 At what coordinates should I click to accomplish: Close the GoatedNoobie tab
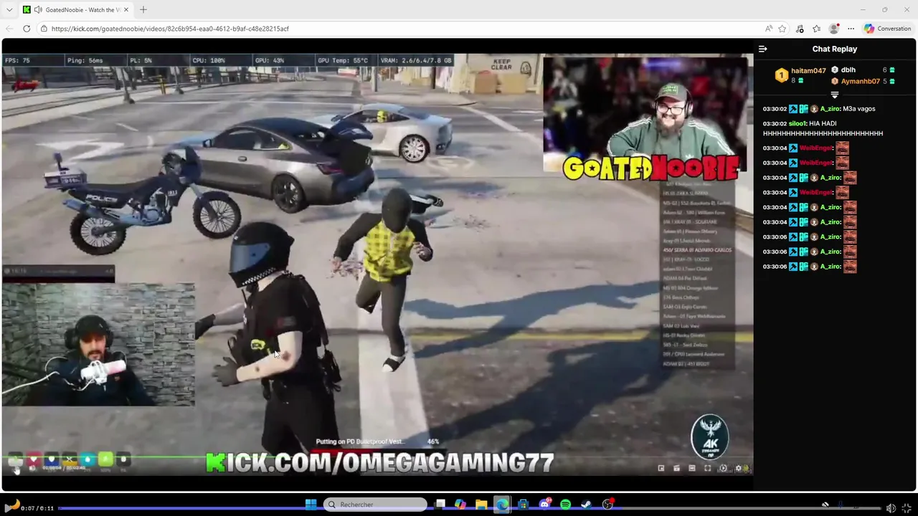point(126,9)
